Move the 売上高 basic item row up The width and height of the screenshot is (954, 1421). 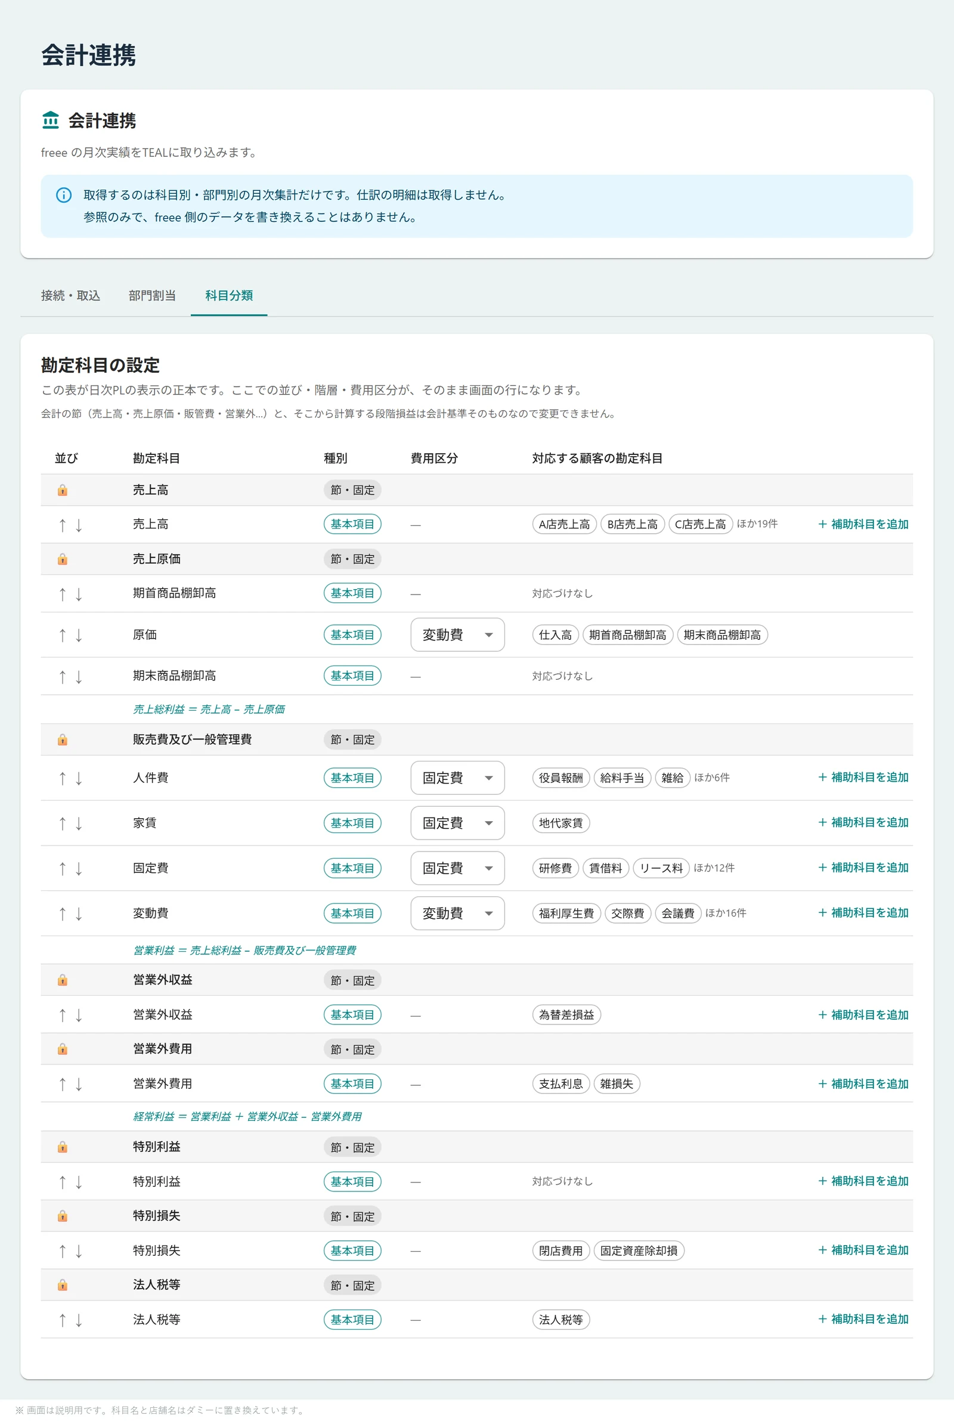click(62, 525)
